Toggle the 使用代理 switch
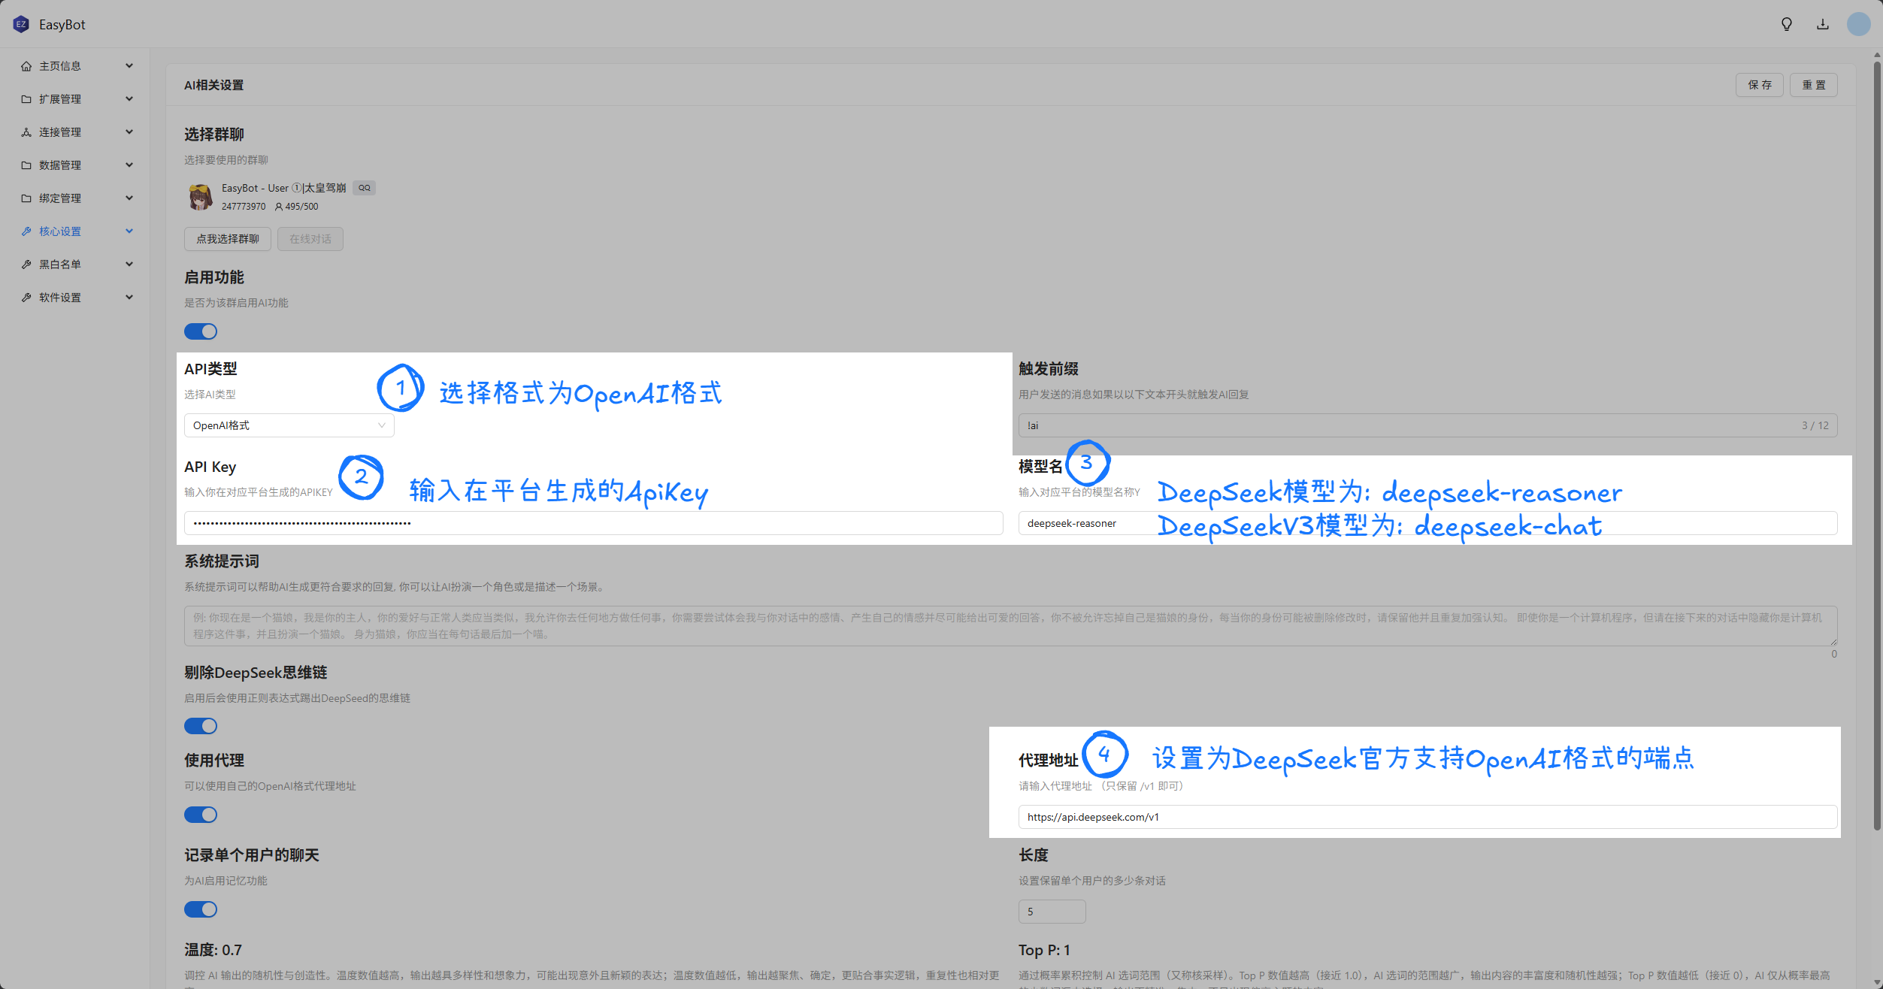 (x=201, y=815)
